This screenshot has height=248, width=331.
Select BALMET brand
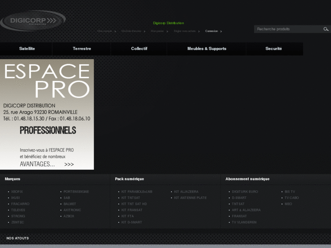click(x=70, y=204)
